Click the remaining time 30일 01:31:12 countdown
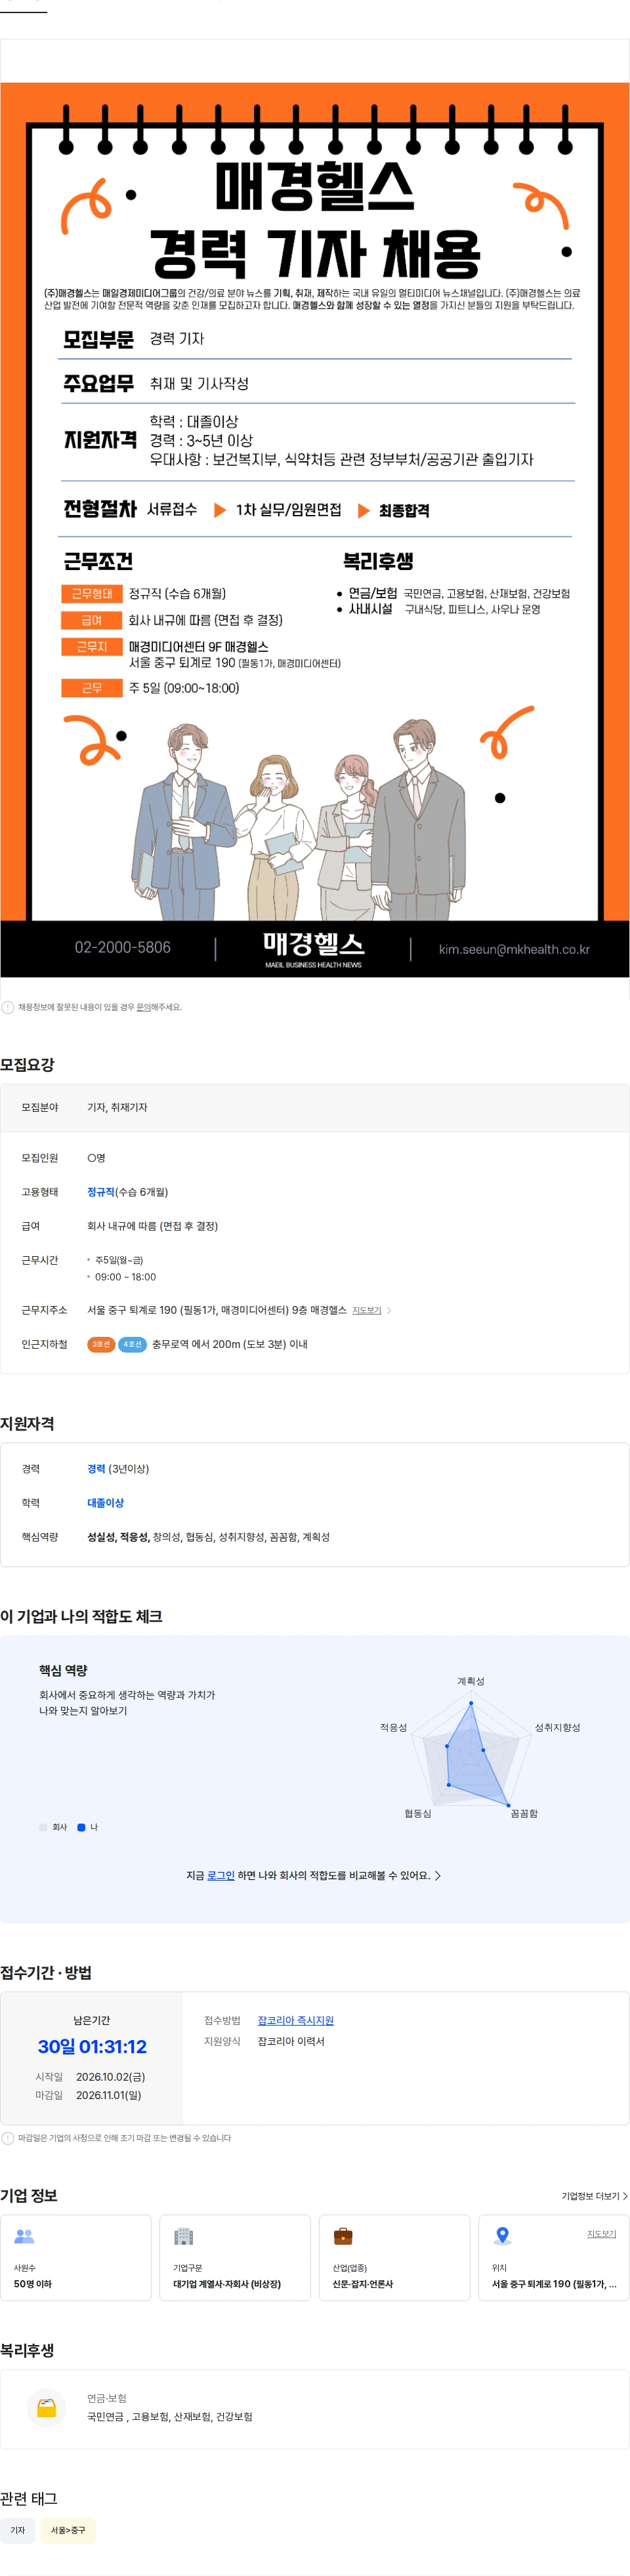Viewport: 630px width, 2576px height. [92, 2046]
